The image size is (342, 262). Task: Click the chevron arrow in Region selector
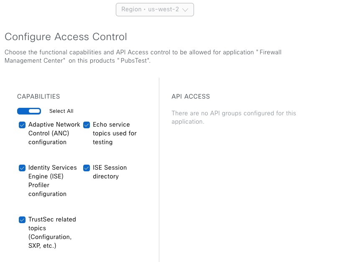click(x=186, y=10)
